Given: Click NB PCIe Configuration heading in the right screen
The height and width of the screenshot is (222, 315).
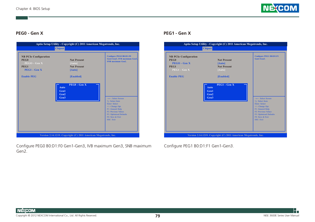Looking at the screenshot, I should coord(183,56).
